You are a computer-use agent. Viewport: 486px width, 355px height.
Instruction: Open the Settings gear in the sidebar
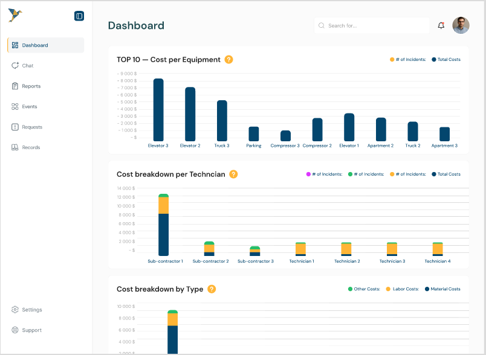pos(15,310)
